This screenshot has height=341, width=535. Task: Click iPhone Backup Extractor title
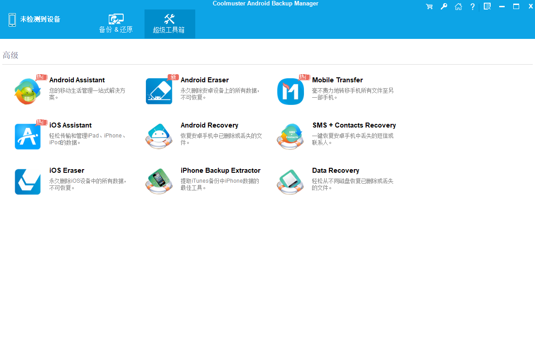click(x=221, y=170)
